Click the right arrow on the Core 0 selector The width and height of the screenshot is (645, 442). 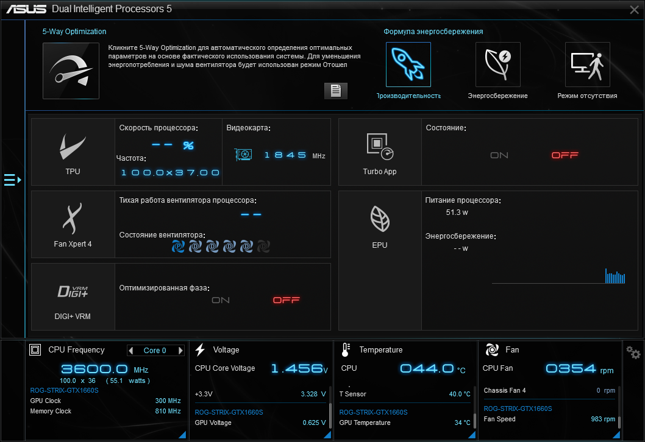pyautogui.click(x=180, y=349)
